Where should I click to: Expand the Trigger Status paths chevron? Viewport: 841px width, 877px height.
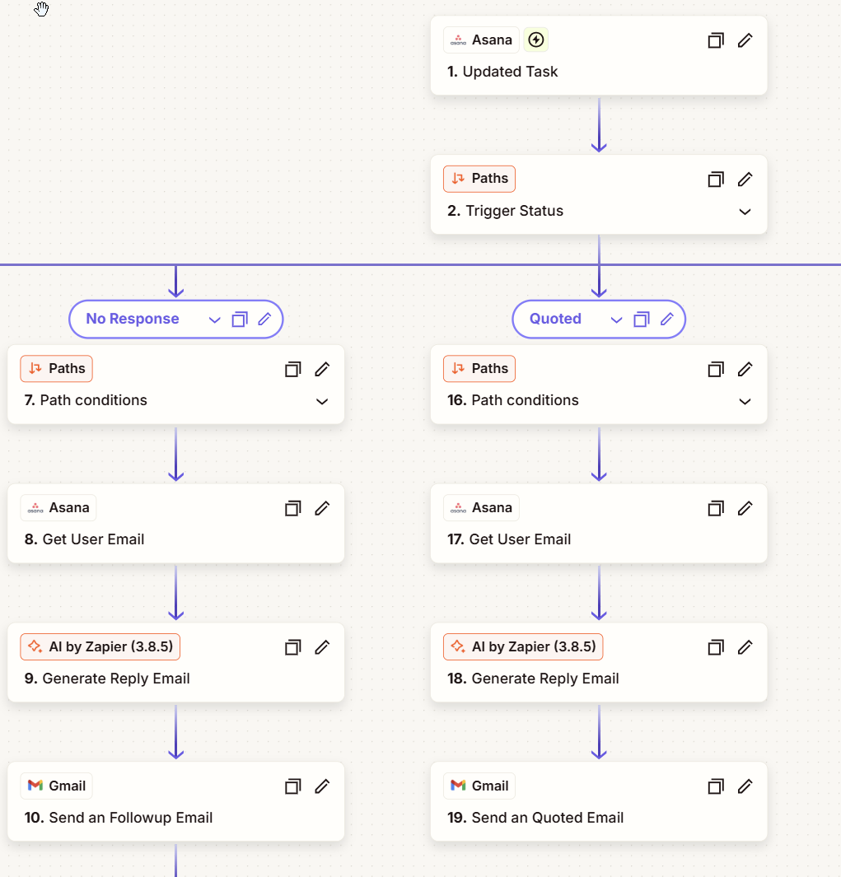[x=745, y=212]
